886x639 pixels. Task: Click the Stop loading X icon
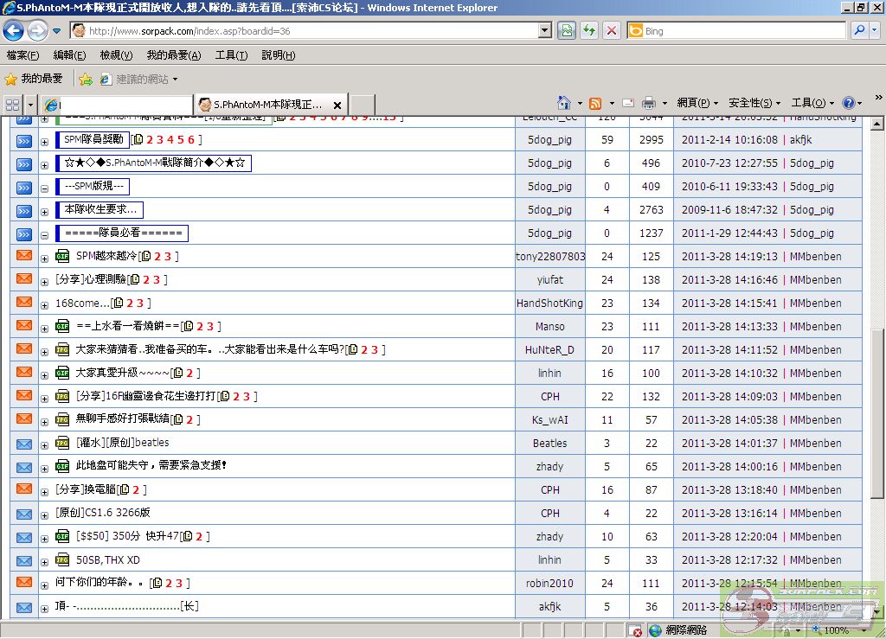tap(612, 31)
